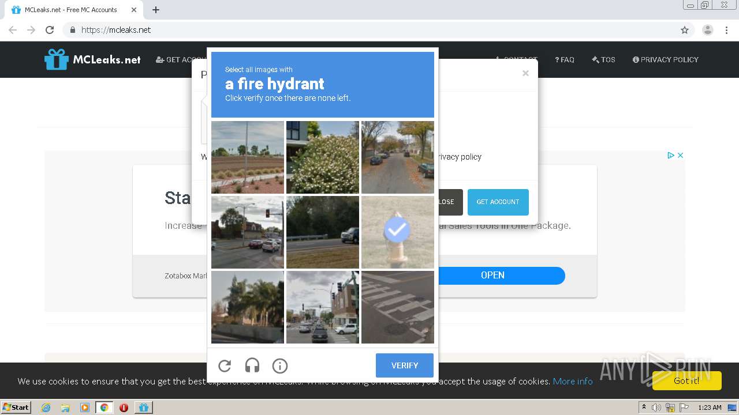Open Windows Explorer from taskbar

pos(65,408)
